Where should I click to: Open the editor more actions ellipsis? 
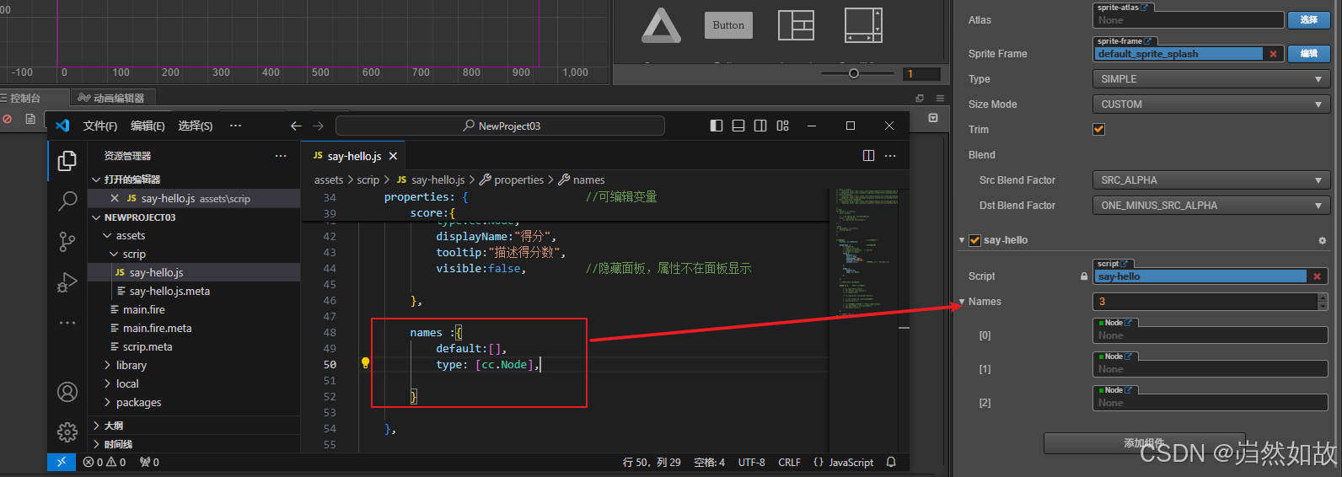(890, 156)
